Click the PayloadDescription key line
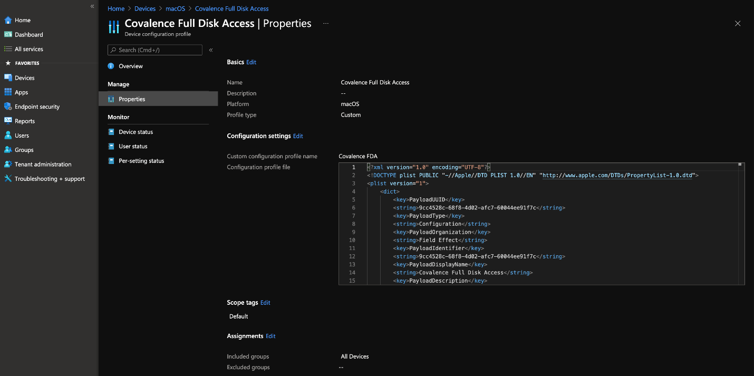 (x=440, y=281)
